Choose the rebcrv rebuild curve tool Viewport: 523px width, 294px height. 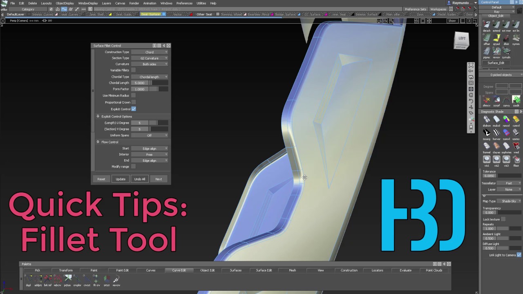pos(58,280)
